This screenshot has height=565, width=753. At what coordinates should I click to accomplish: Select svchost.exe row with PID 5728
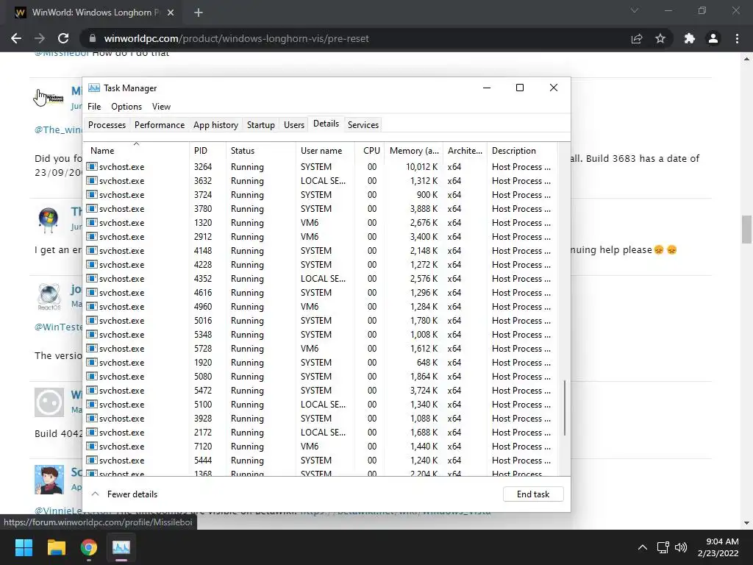pyautogui.click(x=321, y=348)
